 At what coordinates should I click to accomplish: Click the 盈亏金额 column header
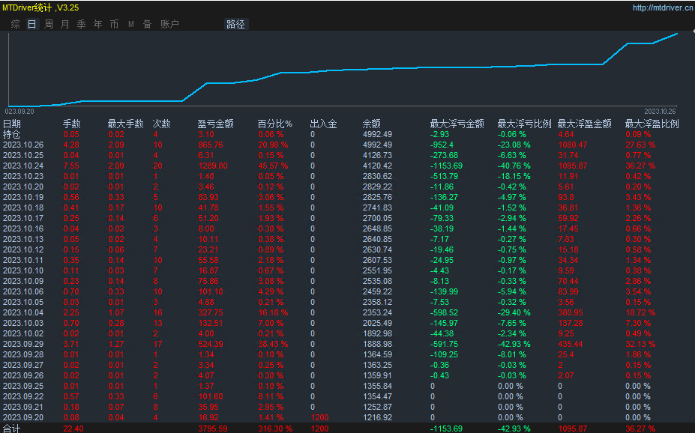click(215, 124)
